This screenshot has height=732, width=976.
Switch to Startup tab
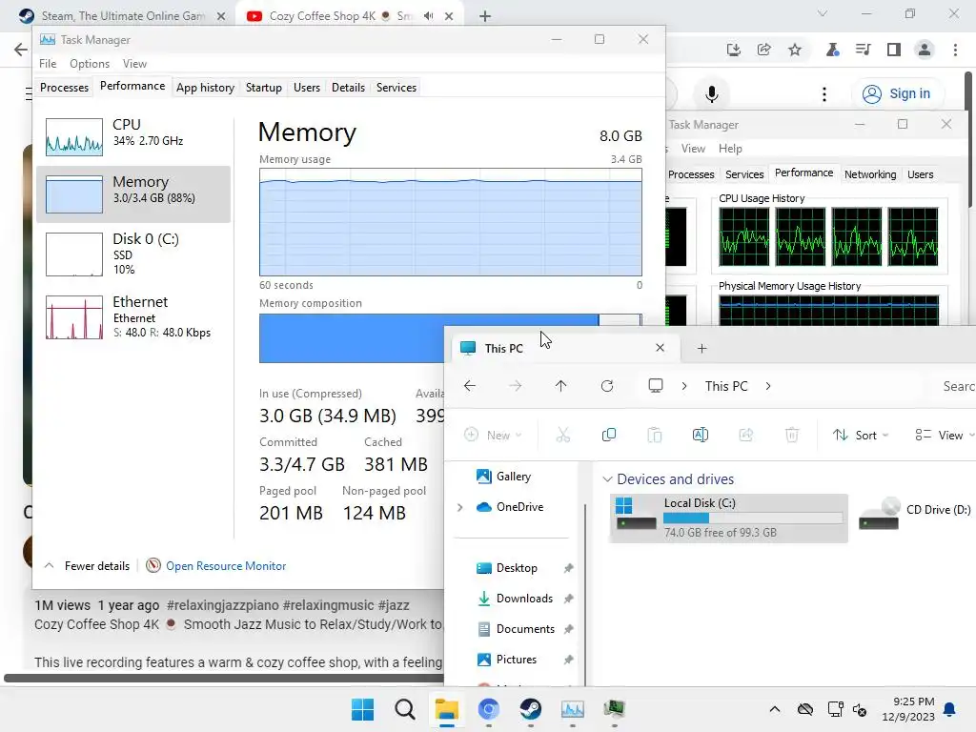point(263,87)
